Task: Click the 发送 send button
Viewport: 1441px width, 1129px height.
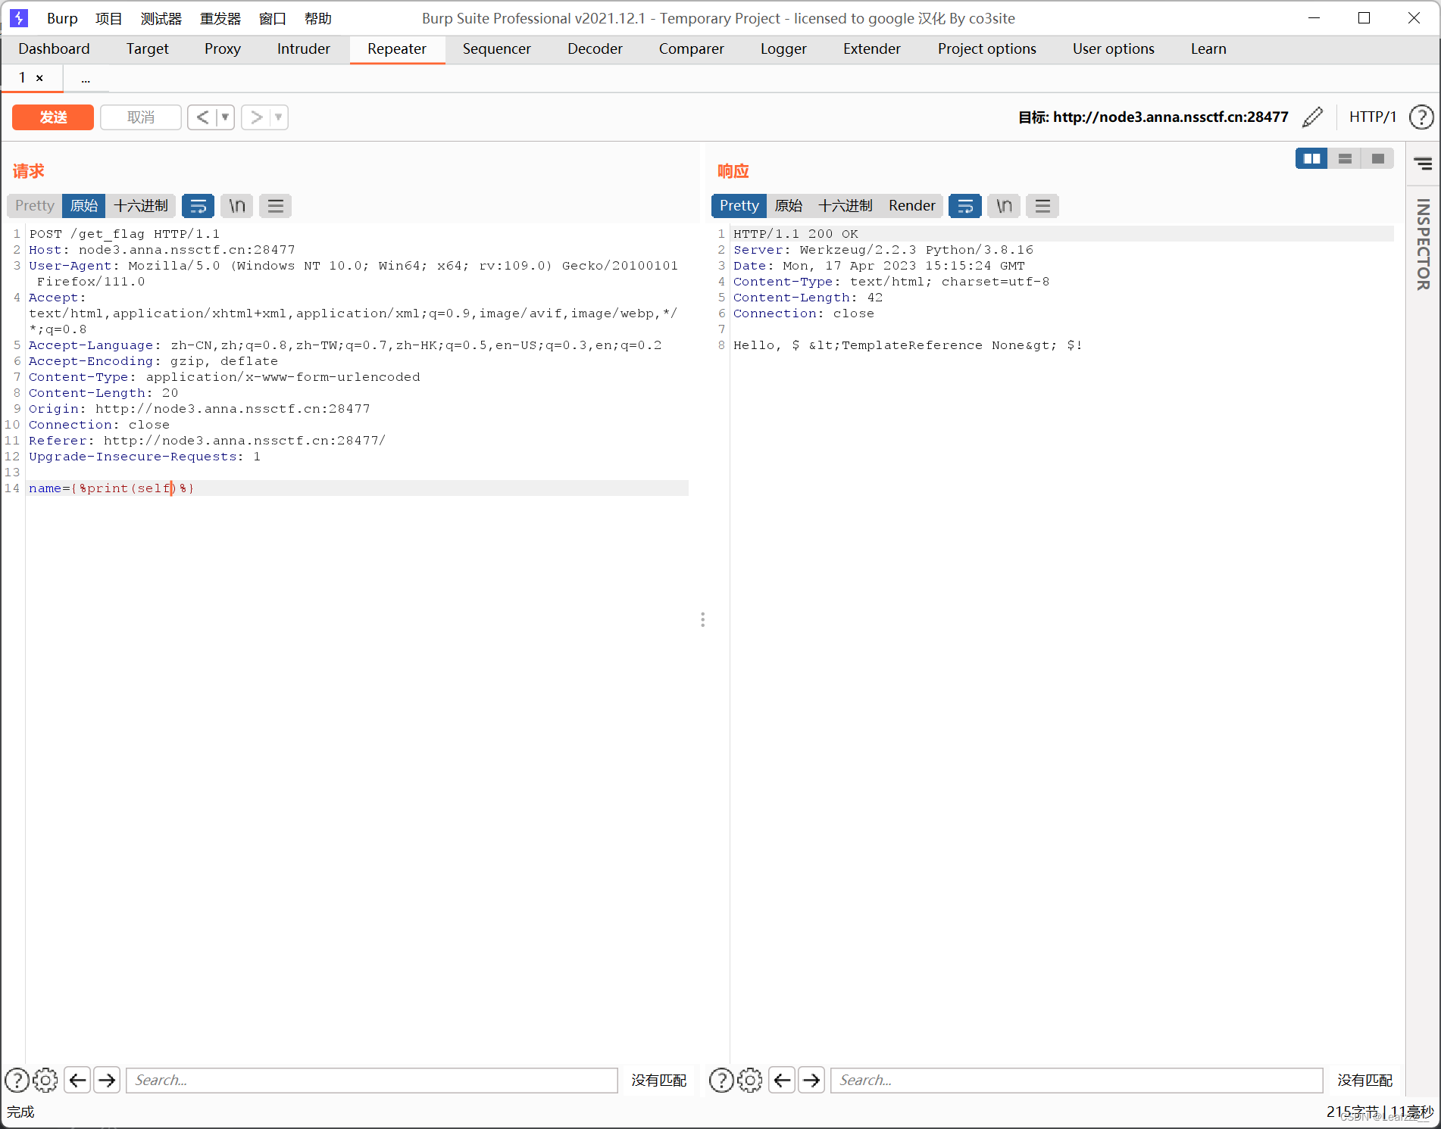Action: click(x=52, y=117)
